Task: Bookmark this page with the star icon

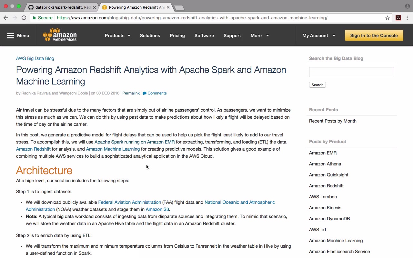Action: pos(388,18)
